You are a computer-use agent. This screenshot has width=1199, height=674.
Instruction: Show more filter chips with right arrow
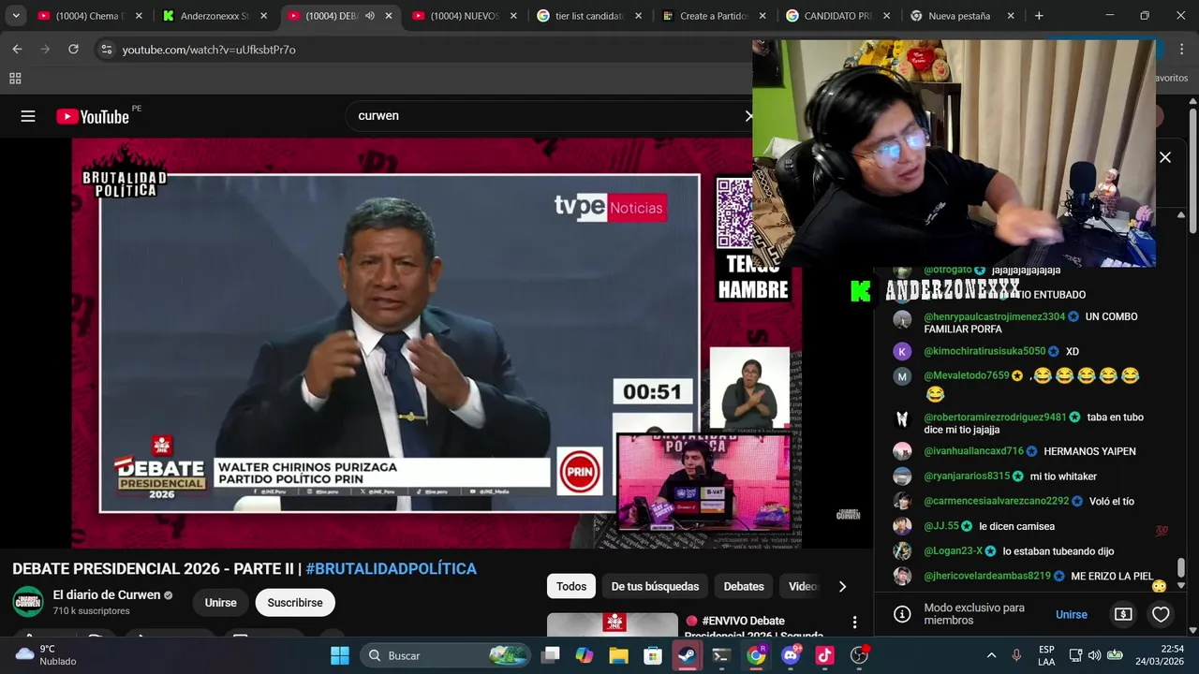click(x=842, y=587)
